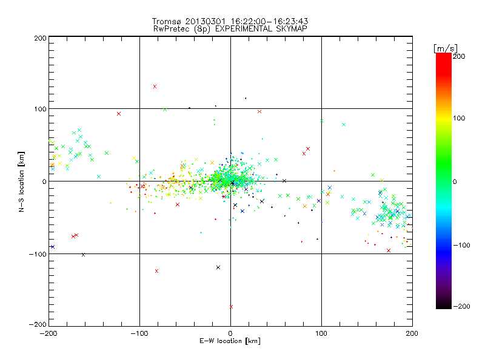Click the y-axis tick label '100'

[41, 109]
